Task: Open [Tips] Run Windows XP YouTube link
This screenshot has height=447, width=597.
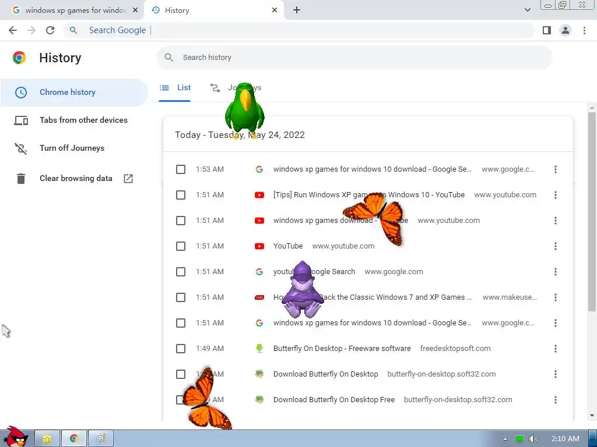Action: point(369,195)
